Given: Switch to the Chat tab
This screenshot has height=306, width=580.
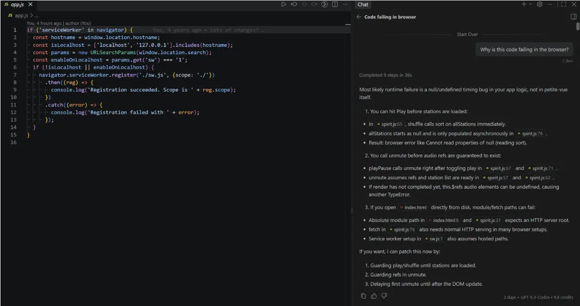Looking at the screenshot, I should tap(363, 4).
